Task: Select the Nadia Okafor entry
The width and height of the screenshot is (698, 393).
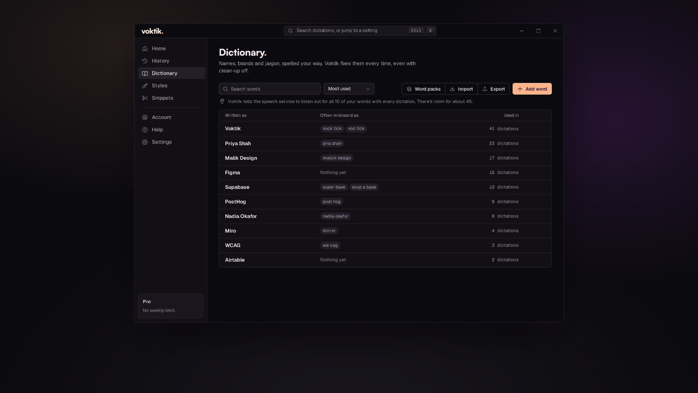Action: pos(385,216)
